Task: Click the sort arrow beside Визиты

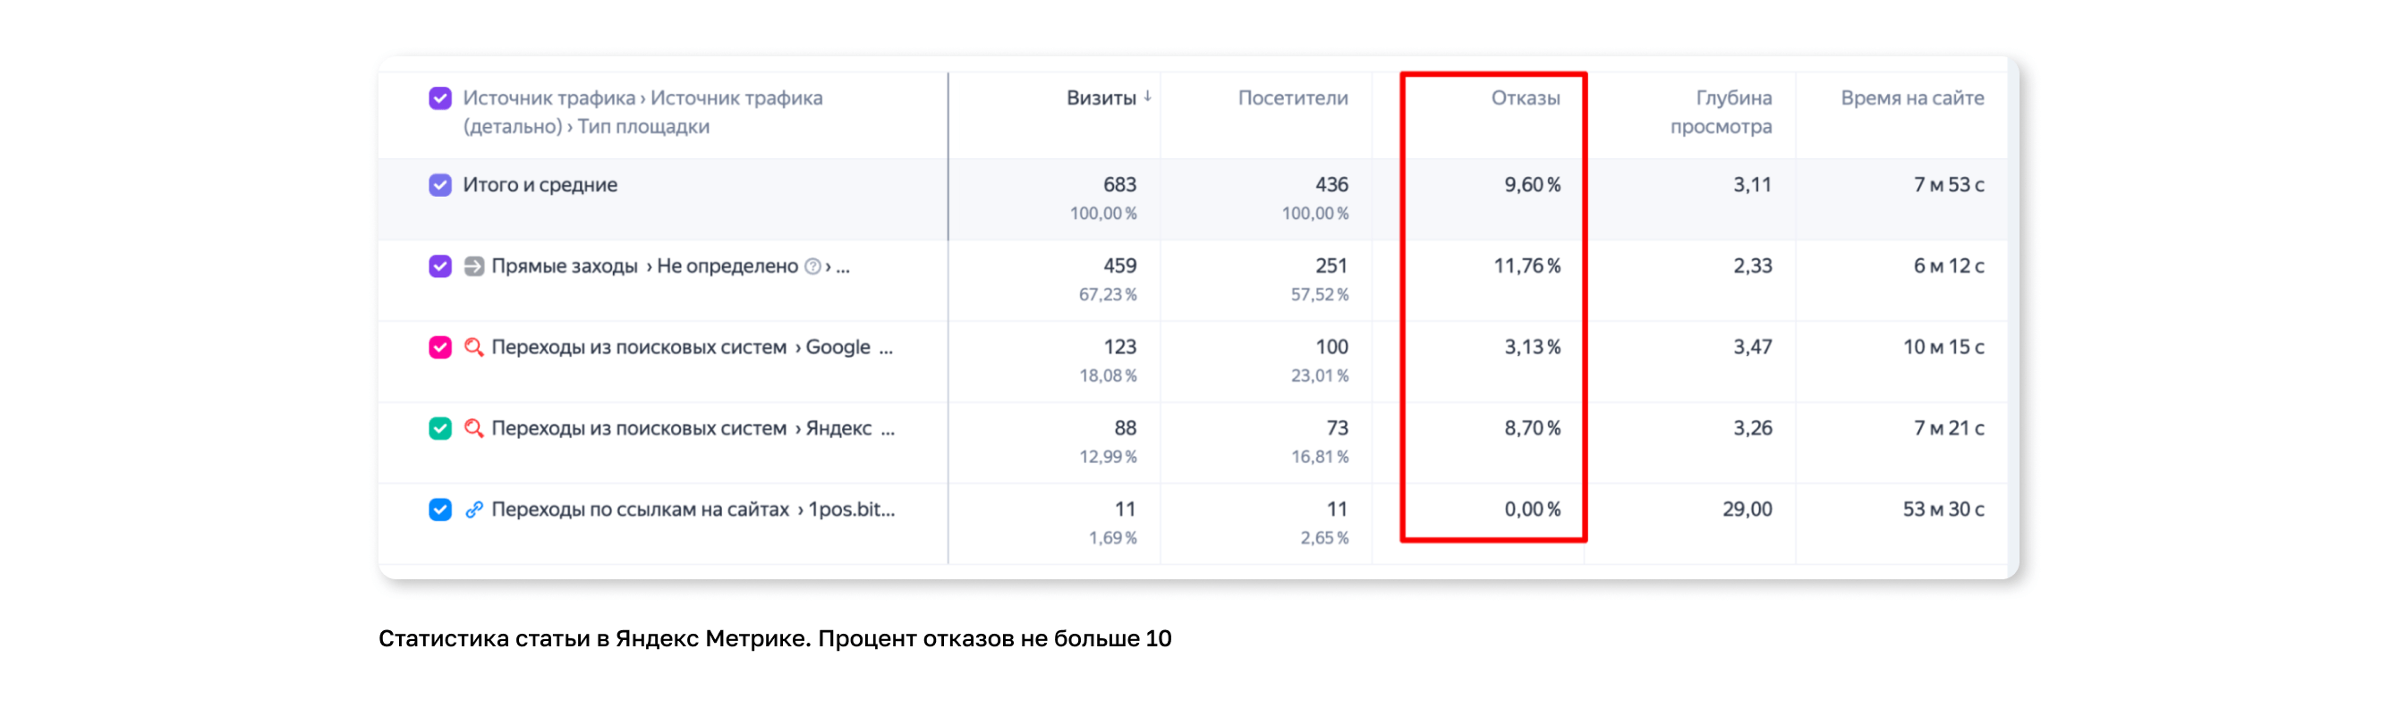Action: [1148, 96]
